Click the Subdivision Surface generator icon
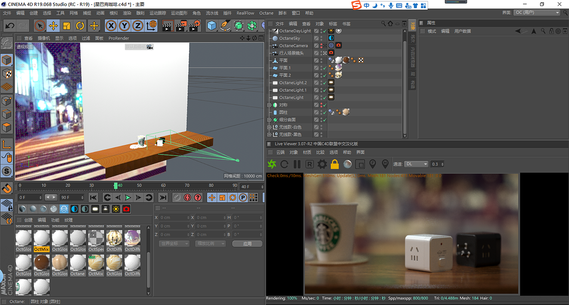This screenshot has height=305, width=569. (239, 26)
